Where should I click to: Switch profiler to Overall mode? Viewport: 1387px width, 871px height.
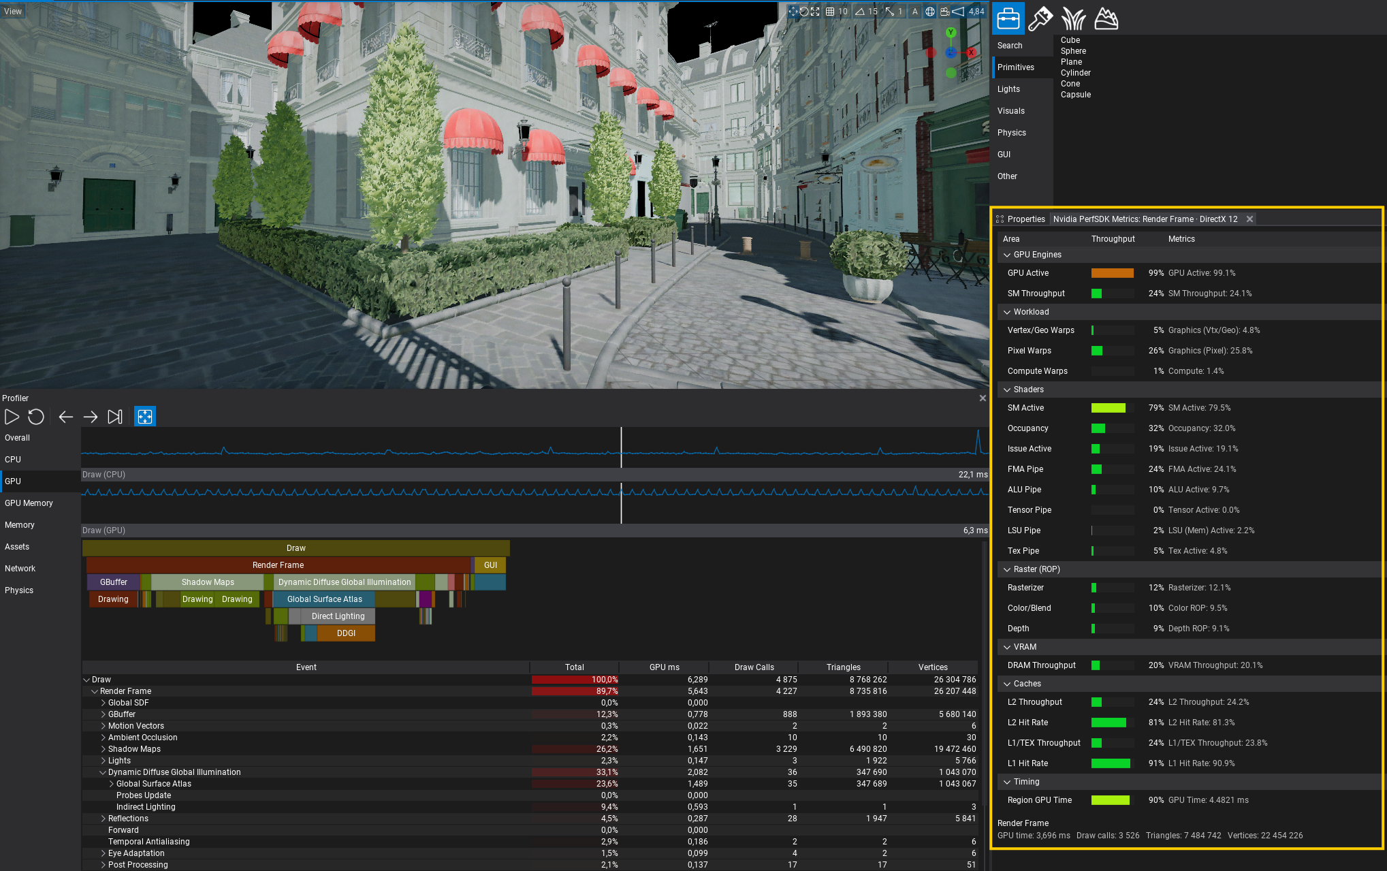click(x=40, y=438)
